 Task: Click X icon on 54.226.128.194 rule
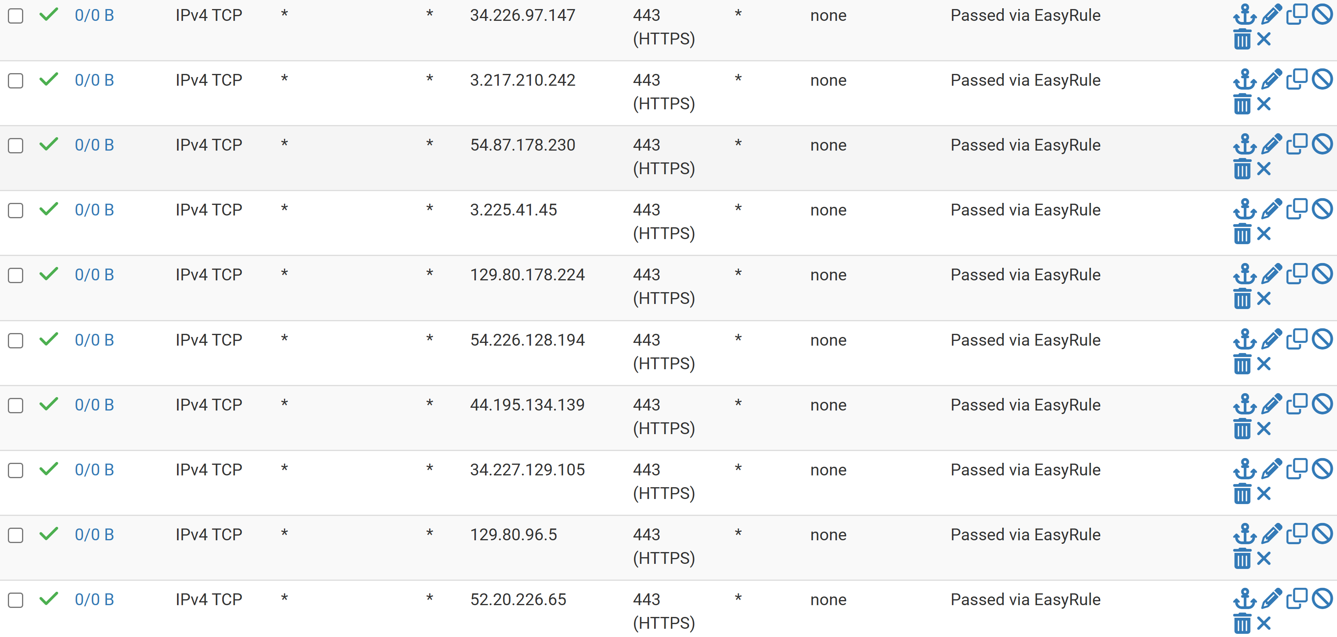tap(1264, 364)
